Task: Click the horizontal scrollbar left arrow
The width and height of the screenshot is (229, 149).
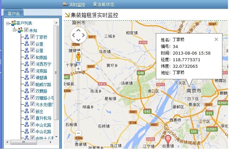Action: (x=7, y=142)
